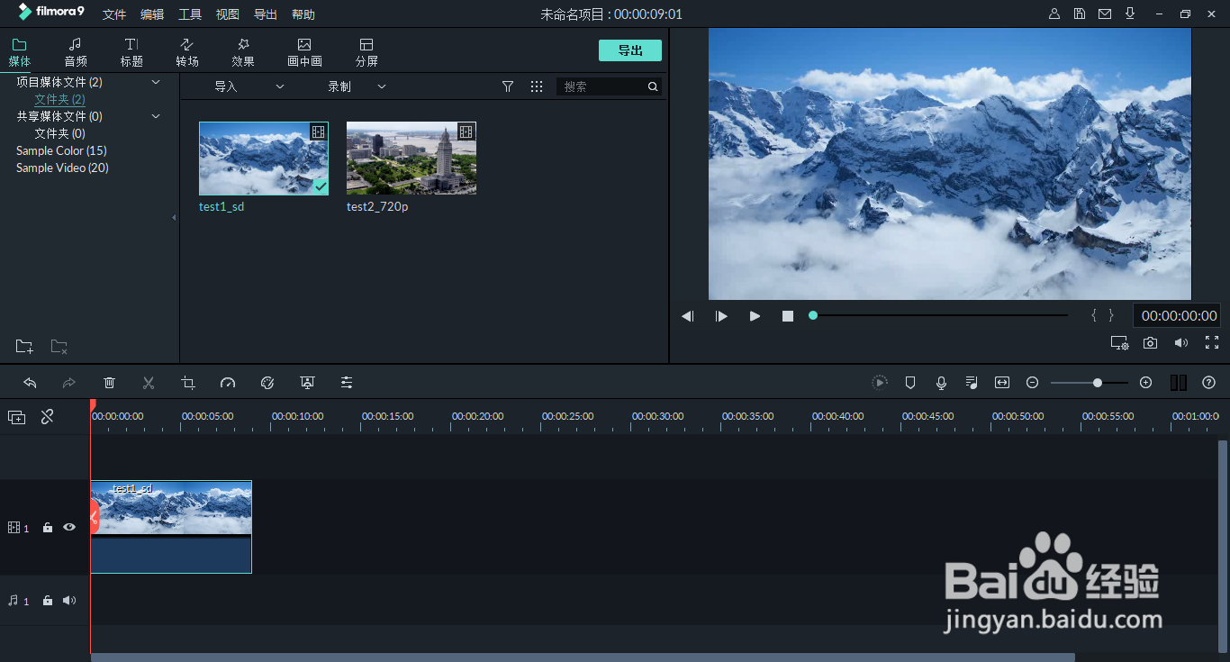This screenshot has height=662, width=1230.
Task: Select the test2_720p media thumbnail
Action: [411, 159]
